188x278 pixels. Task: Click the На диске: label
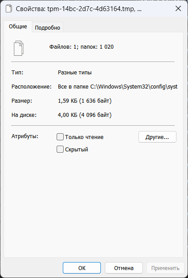coord(24,115)
